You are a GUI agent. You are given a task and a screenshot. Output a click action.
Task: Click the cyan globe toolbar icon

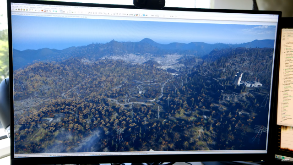pos(54,11)
